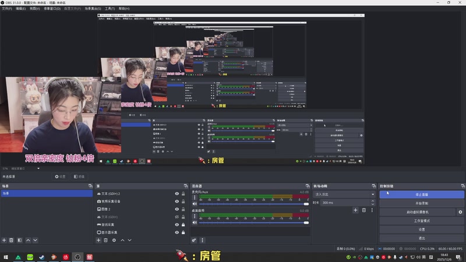Open the preview scaling dropdown below preview
This screenshot has width=466, height=262.
(38, 168)
